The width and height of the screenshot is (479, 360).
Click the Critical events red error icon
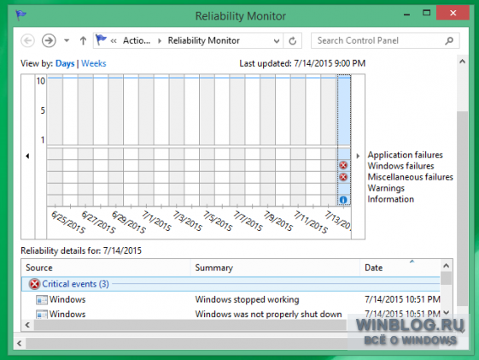coord(34,284)
